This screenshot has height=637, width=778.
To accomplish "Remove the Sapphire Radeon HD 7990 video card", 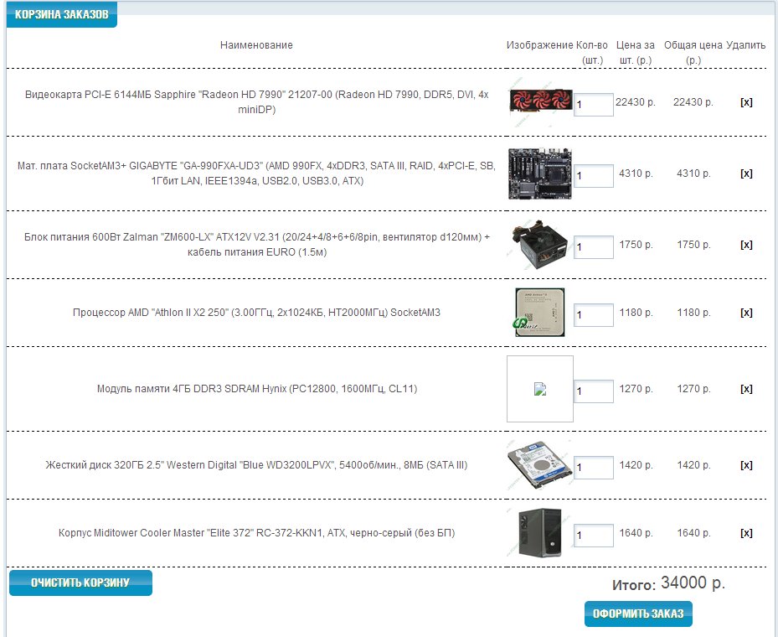I will pos(746,102).
